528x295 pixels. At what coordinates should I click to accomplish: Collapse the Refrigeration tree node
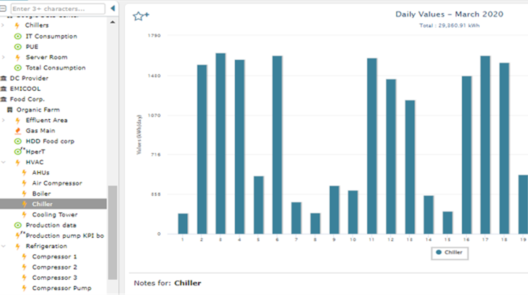[3, 246]
